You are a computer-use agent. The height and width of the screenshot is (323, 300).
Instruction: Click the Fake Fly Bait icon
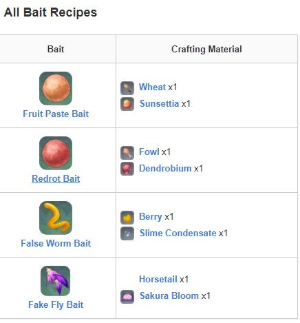(x=56, y=281)
